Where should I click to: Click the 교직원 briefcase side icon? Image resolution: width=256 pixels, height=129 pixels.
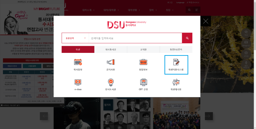click(x=246, y=54)
